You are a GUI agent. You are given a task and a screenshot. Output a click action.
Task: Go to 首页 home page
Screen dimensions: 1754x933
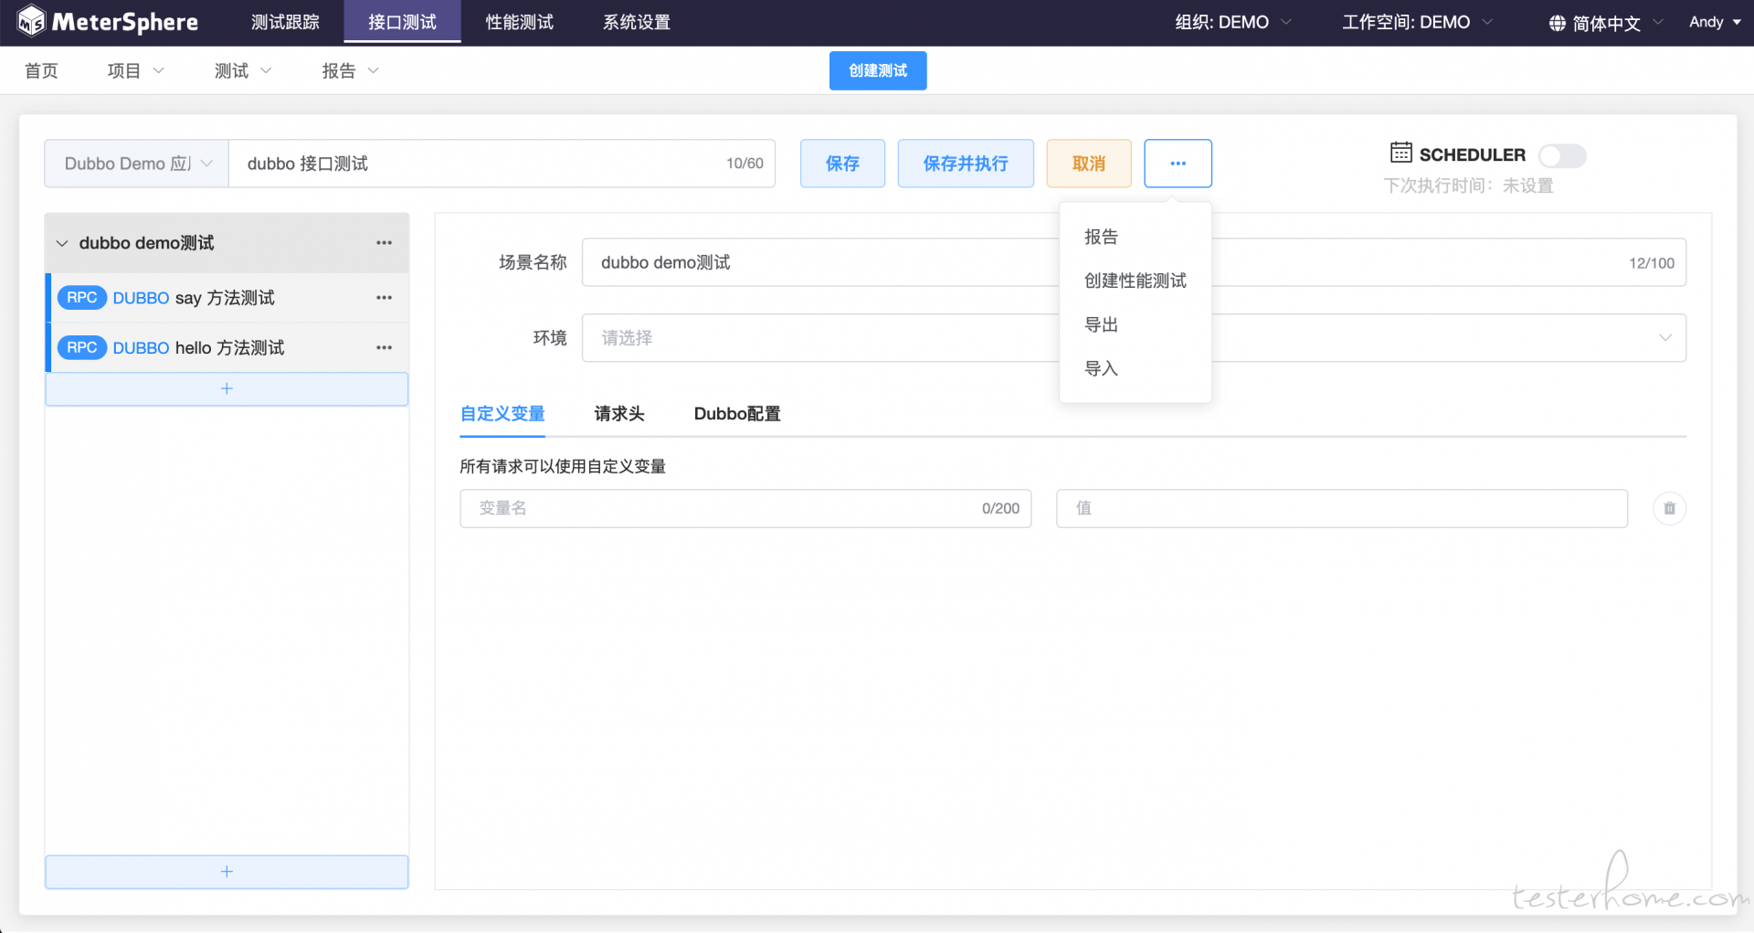(x=41, y=70)
